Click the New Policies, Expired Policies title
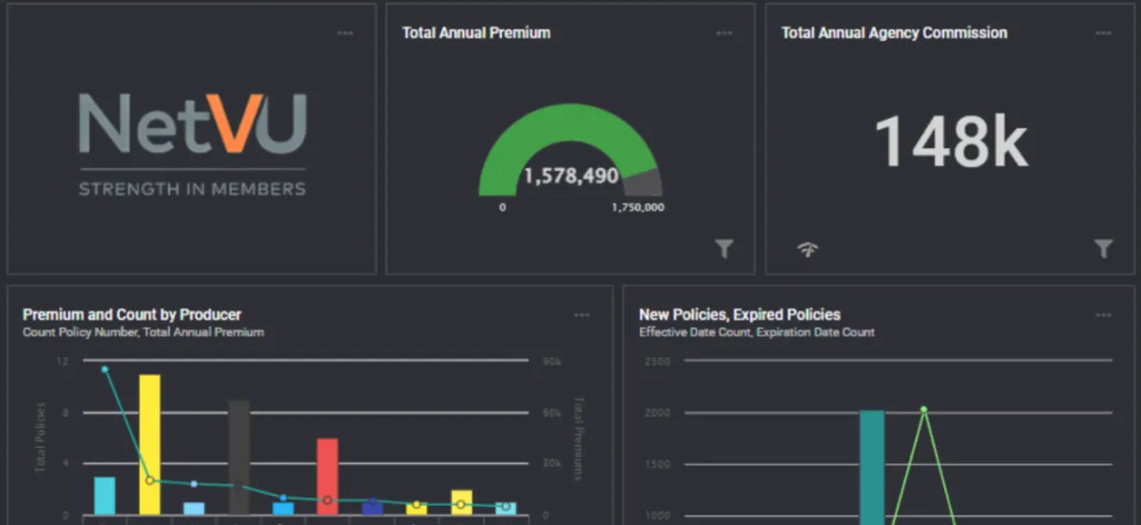 740,314
